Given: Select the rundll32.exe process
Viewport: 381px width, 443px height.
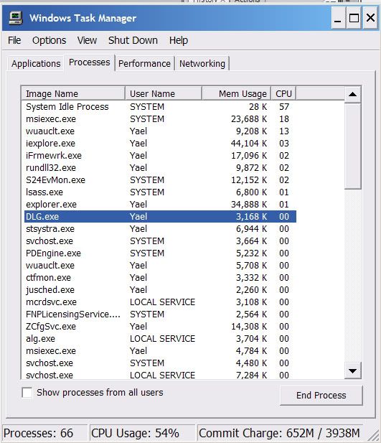Looking at the screenshot, I should (x=160, y=168).
